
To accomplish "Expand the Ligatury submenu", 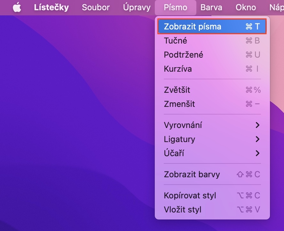I will pos(179,139).
